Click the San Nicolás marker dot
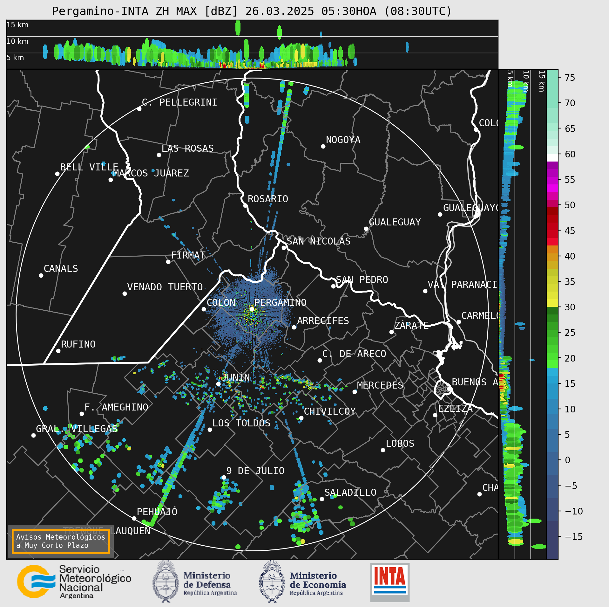This screenshot has height=607, width=609. coord(284,248)
